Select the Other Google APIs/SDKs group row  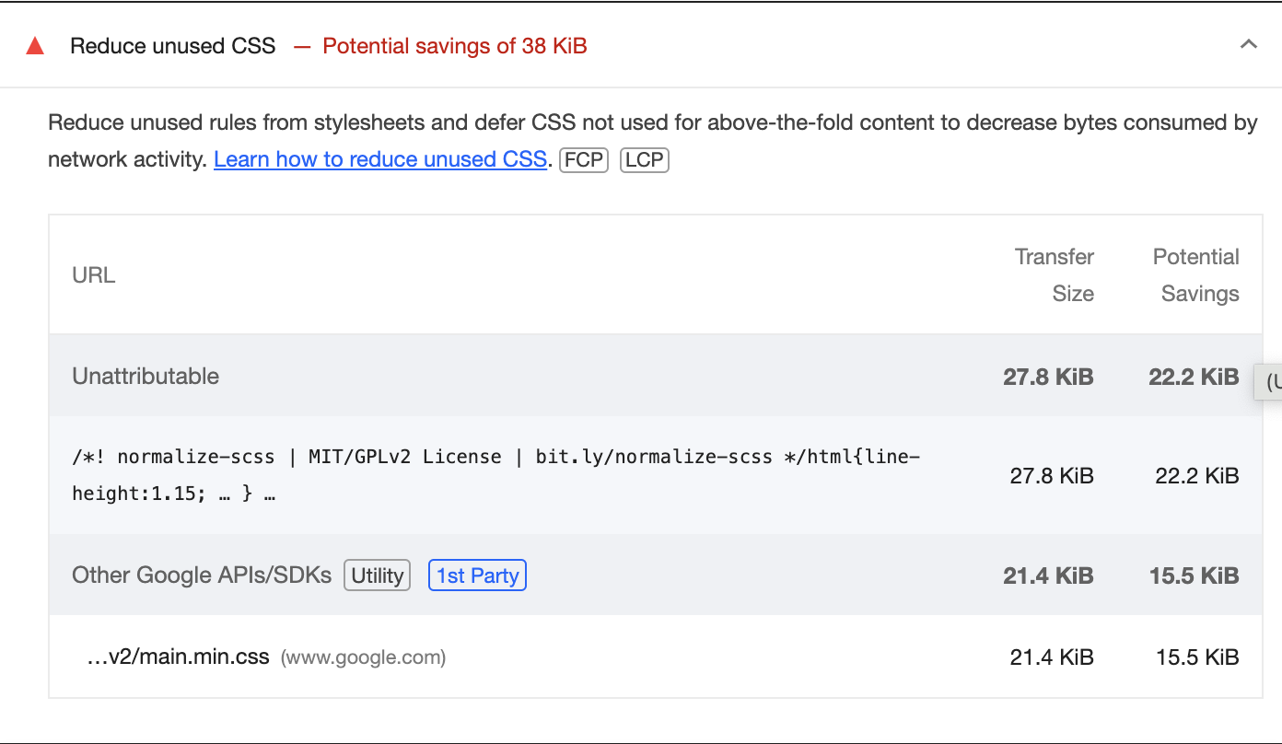pyautogui.click(x=201, y=575)
